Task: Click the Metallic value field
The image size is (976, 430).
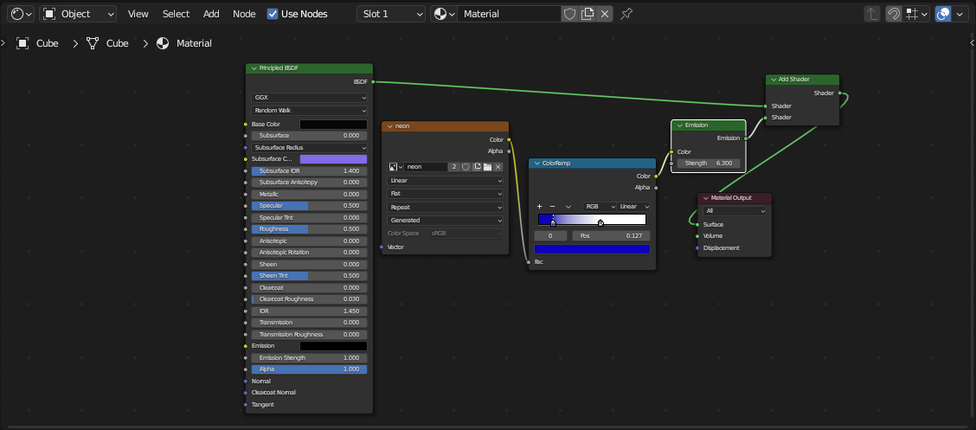Action: (310, 194)
